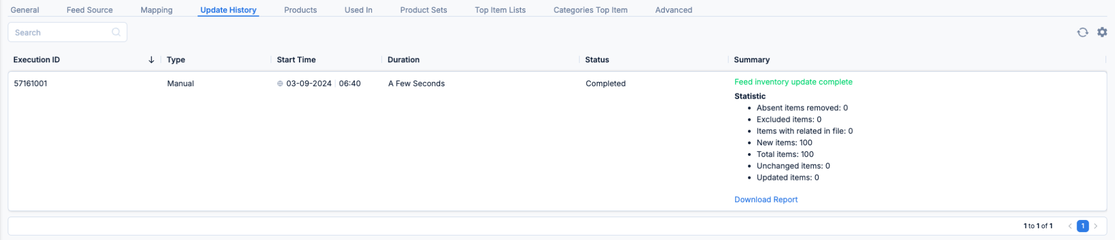Screen dimensions: 1115x240
Task: Click Total items: 100 entry
Action: click(x=785, y=154)
